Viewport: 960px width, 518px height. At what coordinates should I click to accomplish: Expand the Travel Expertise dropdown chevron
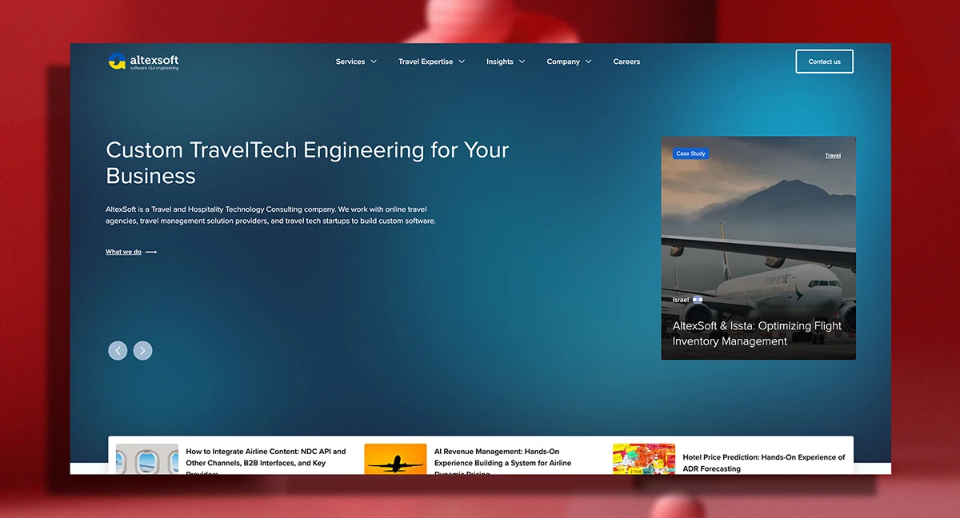click(x=462, y=62)
